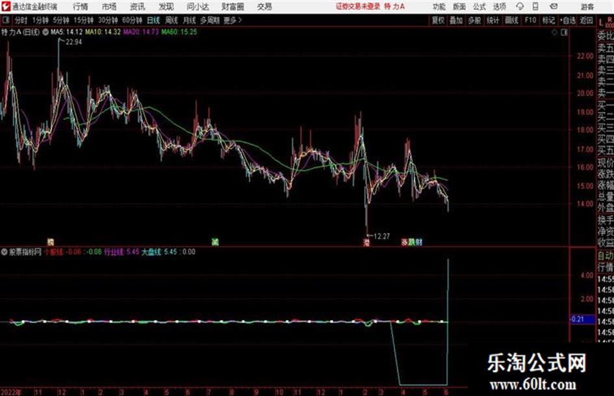Switch to the 分时 chart tab
614x396 pixels.
21,20
